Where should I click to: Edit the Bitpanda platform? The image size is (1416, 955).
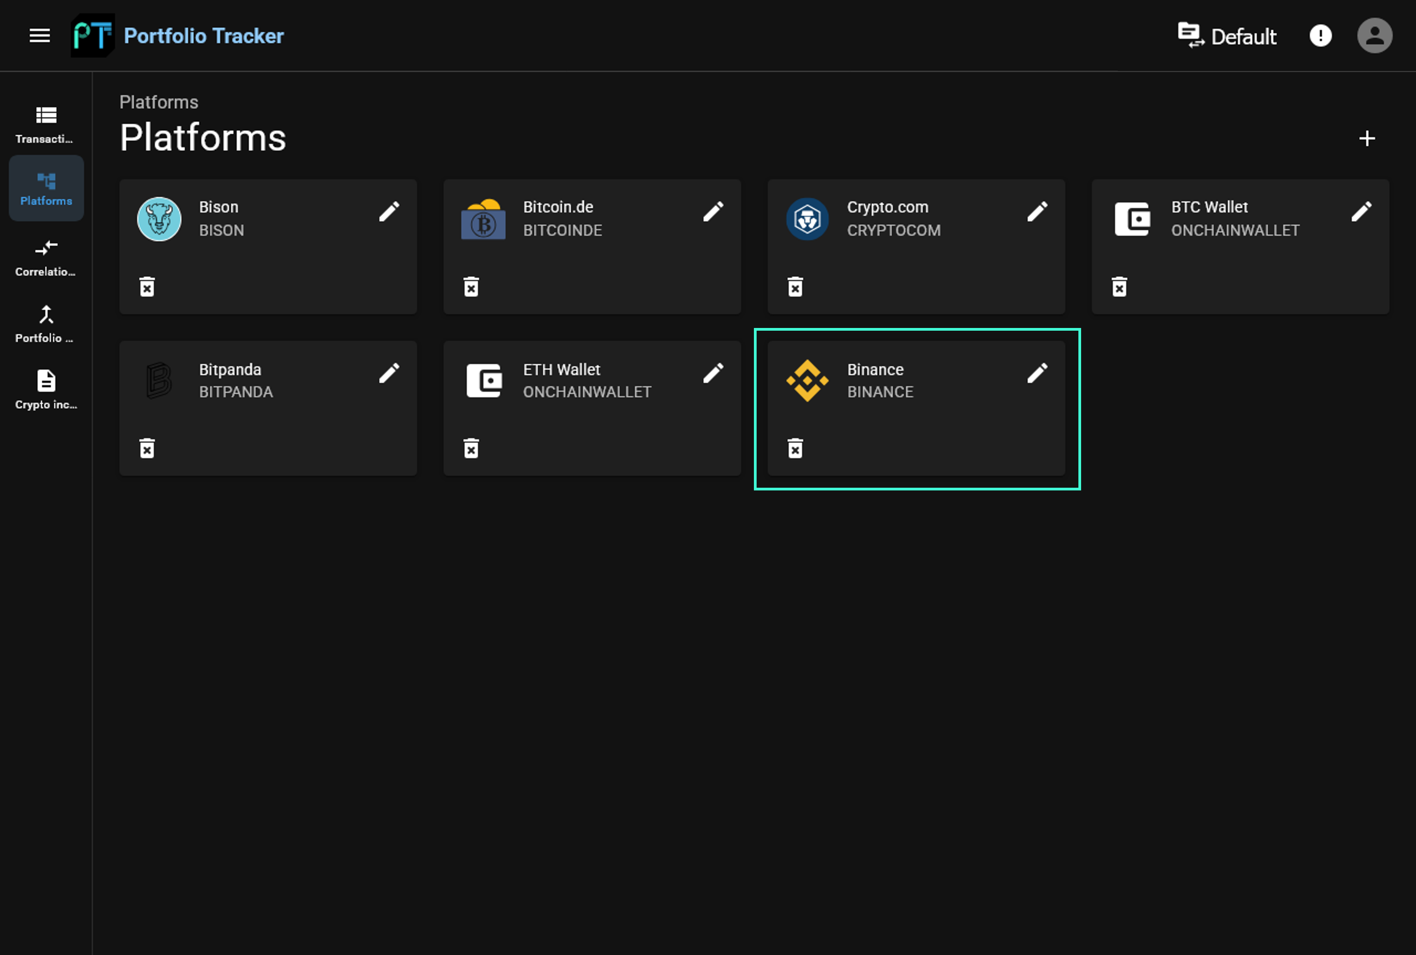[389, 373]
